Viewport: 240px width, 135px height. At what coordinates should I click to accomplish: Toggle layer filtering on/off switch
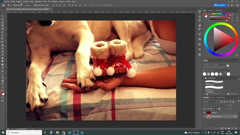[239, 101]
